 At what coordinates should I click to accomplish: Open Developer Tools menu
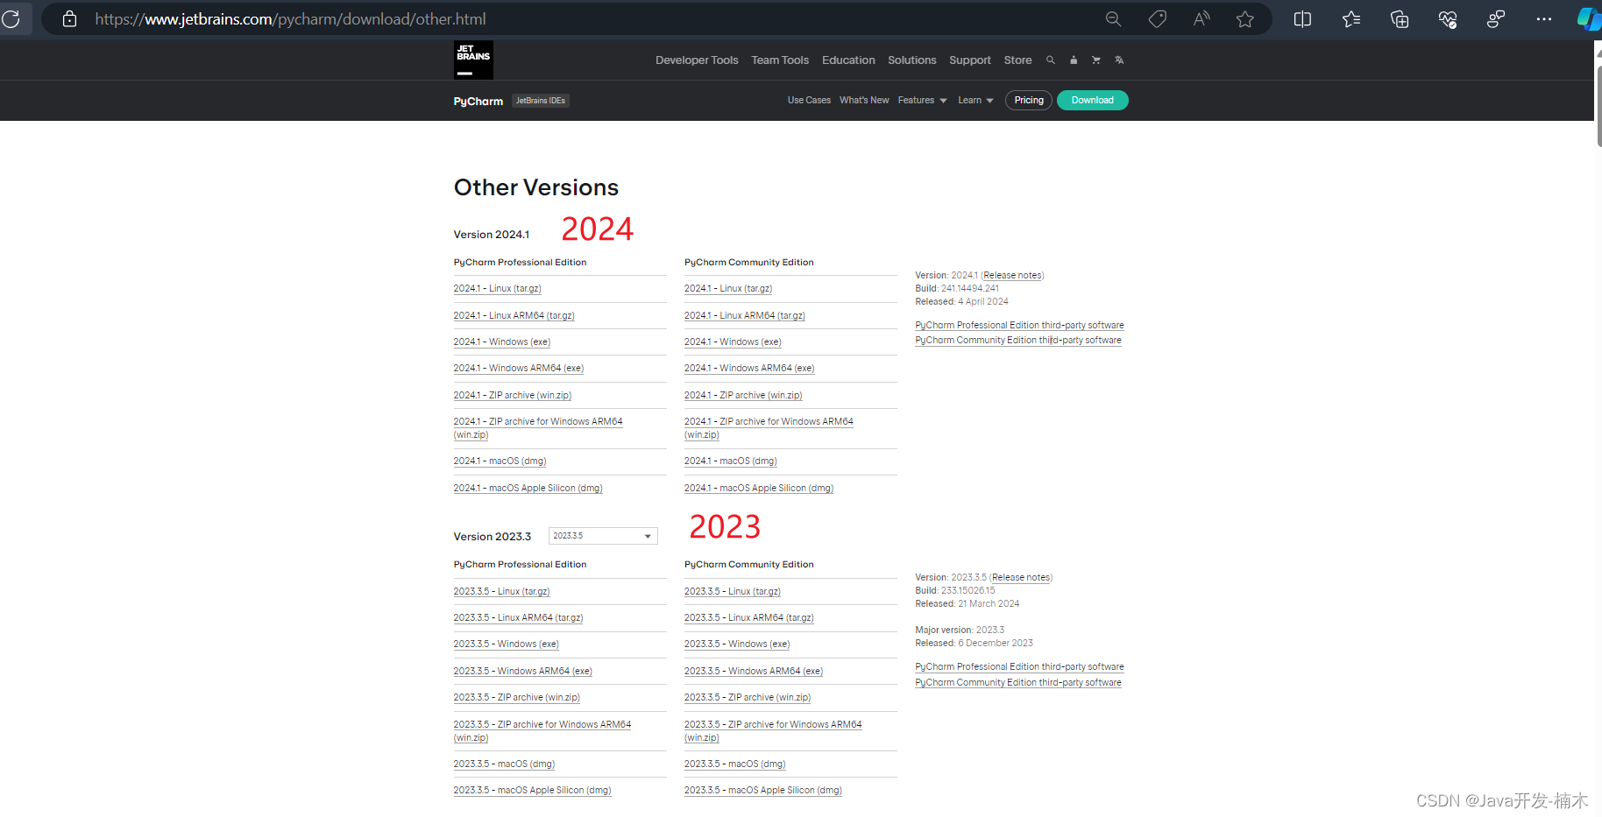pos(697,60)
